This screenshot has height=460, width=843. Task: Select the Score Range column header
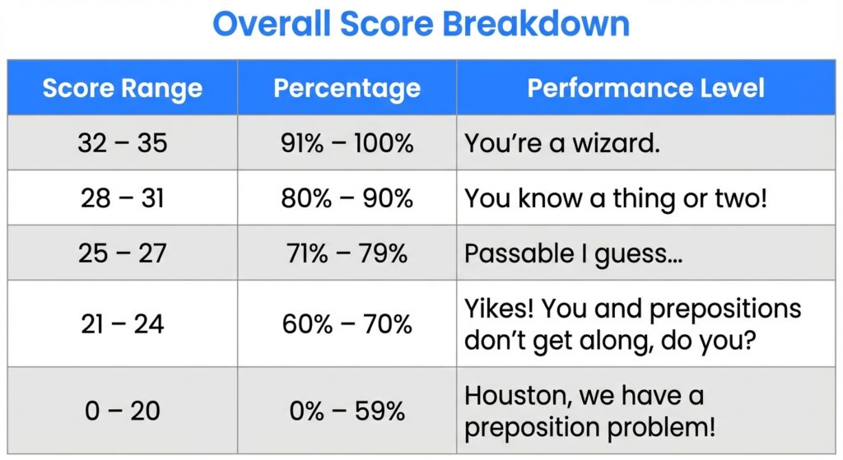pyautogui.click(x=122, y=88)
